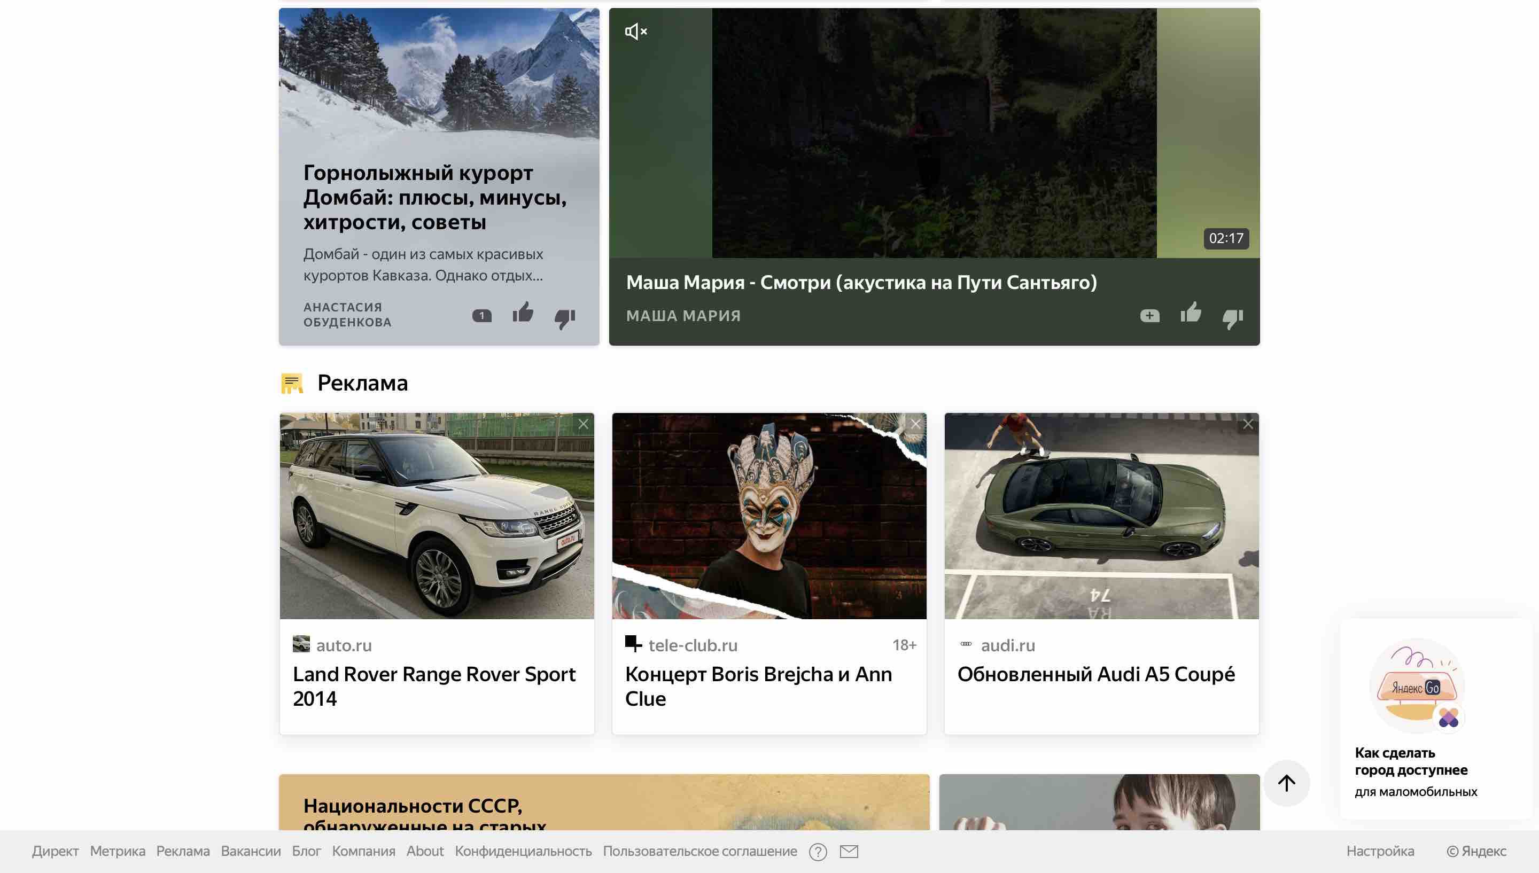Like the Домбай ski resort article
The height and width of the screenshot is (873, 1539).
tap(523, 313)
